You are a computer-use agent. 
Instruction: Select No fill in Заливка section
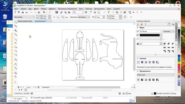[138, 62]
